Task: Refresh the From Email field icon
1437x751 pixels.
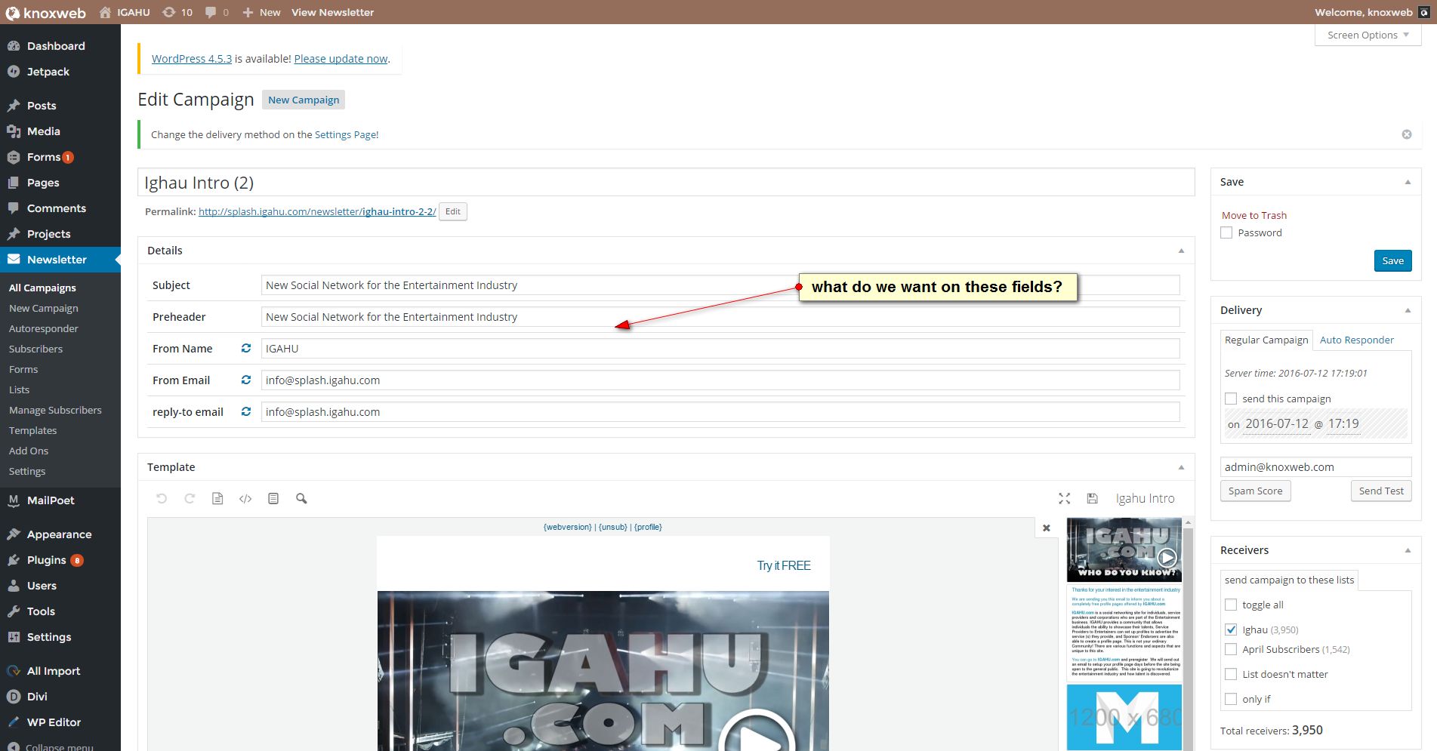Action: tap(246, 380)
